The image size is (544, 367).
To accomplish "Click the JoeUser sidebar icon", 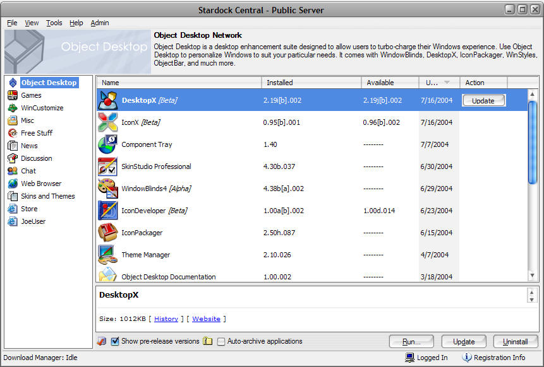I will click(13, 221).
